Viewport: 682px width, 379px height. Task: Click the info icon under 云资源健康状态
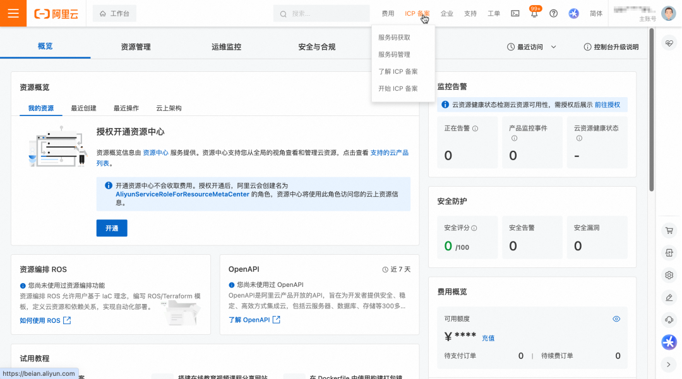click(x=579, y=138)
